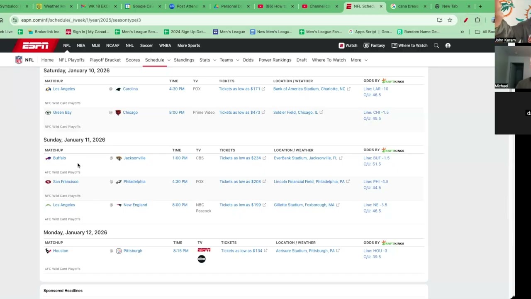The image size is (531, 299).
Task: Open the MLB section in the top bar
Action: click(x=95, y=46)
